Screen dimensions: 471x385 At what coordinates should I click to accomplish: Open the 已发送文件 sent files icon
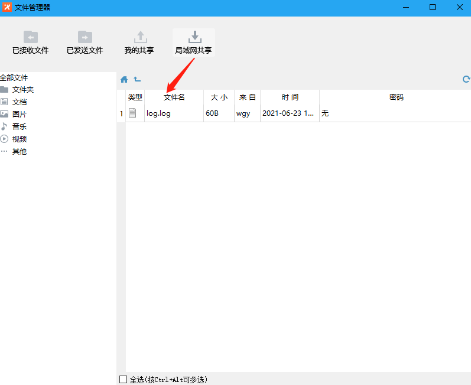coord(85,37)
